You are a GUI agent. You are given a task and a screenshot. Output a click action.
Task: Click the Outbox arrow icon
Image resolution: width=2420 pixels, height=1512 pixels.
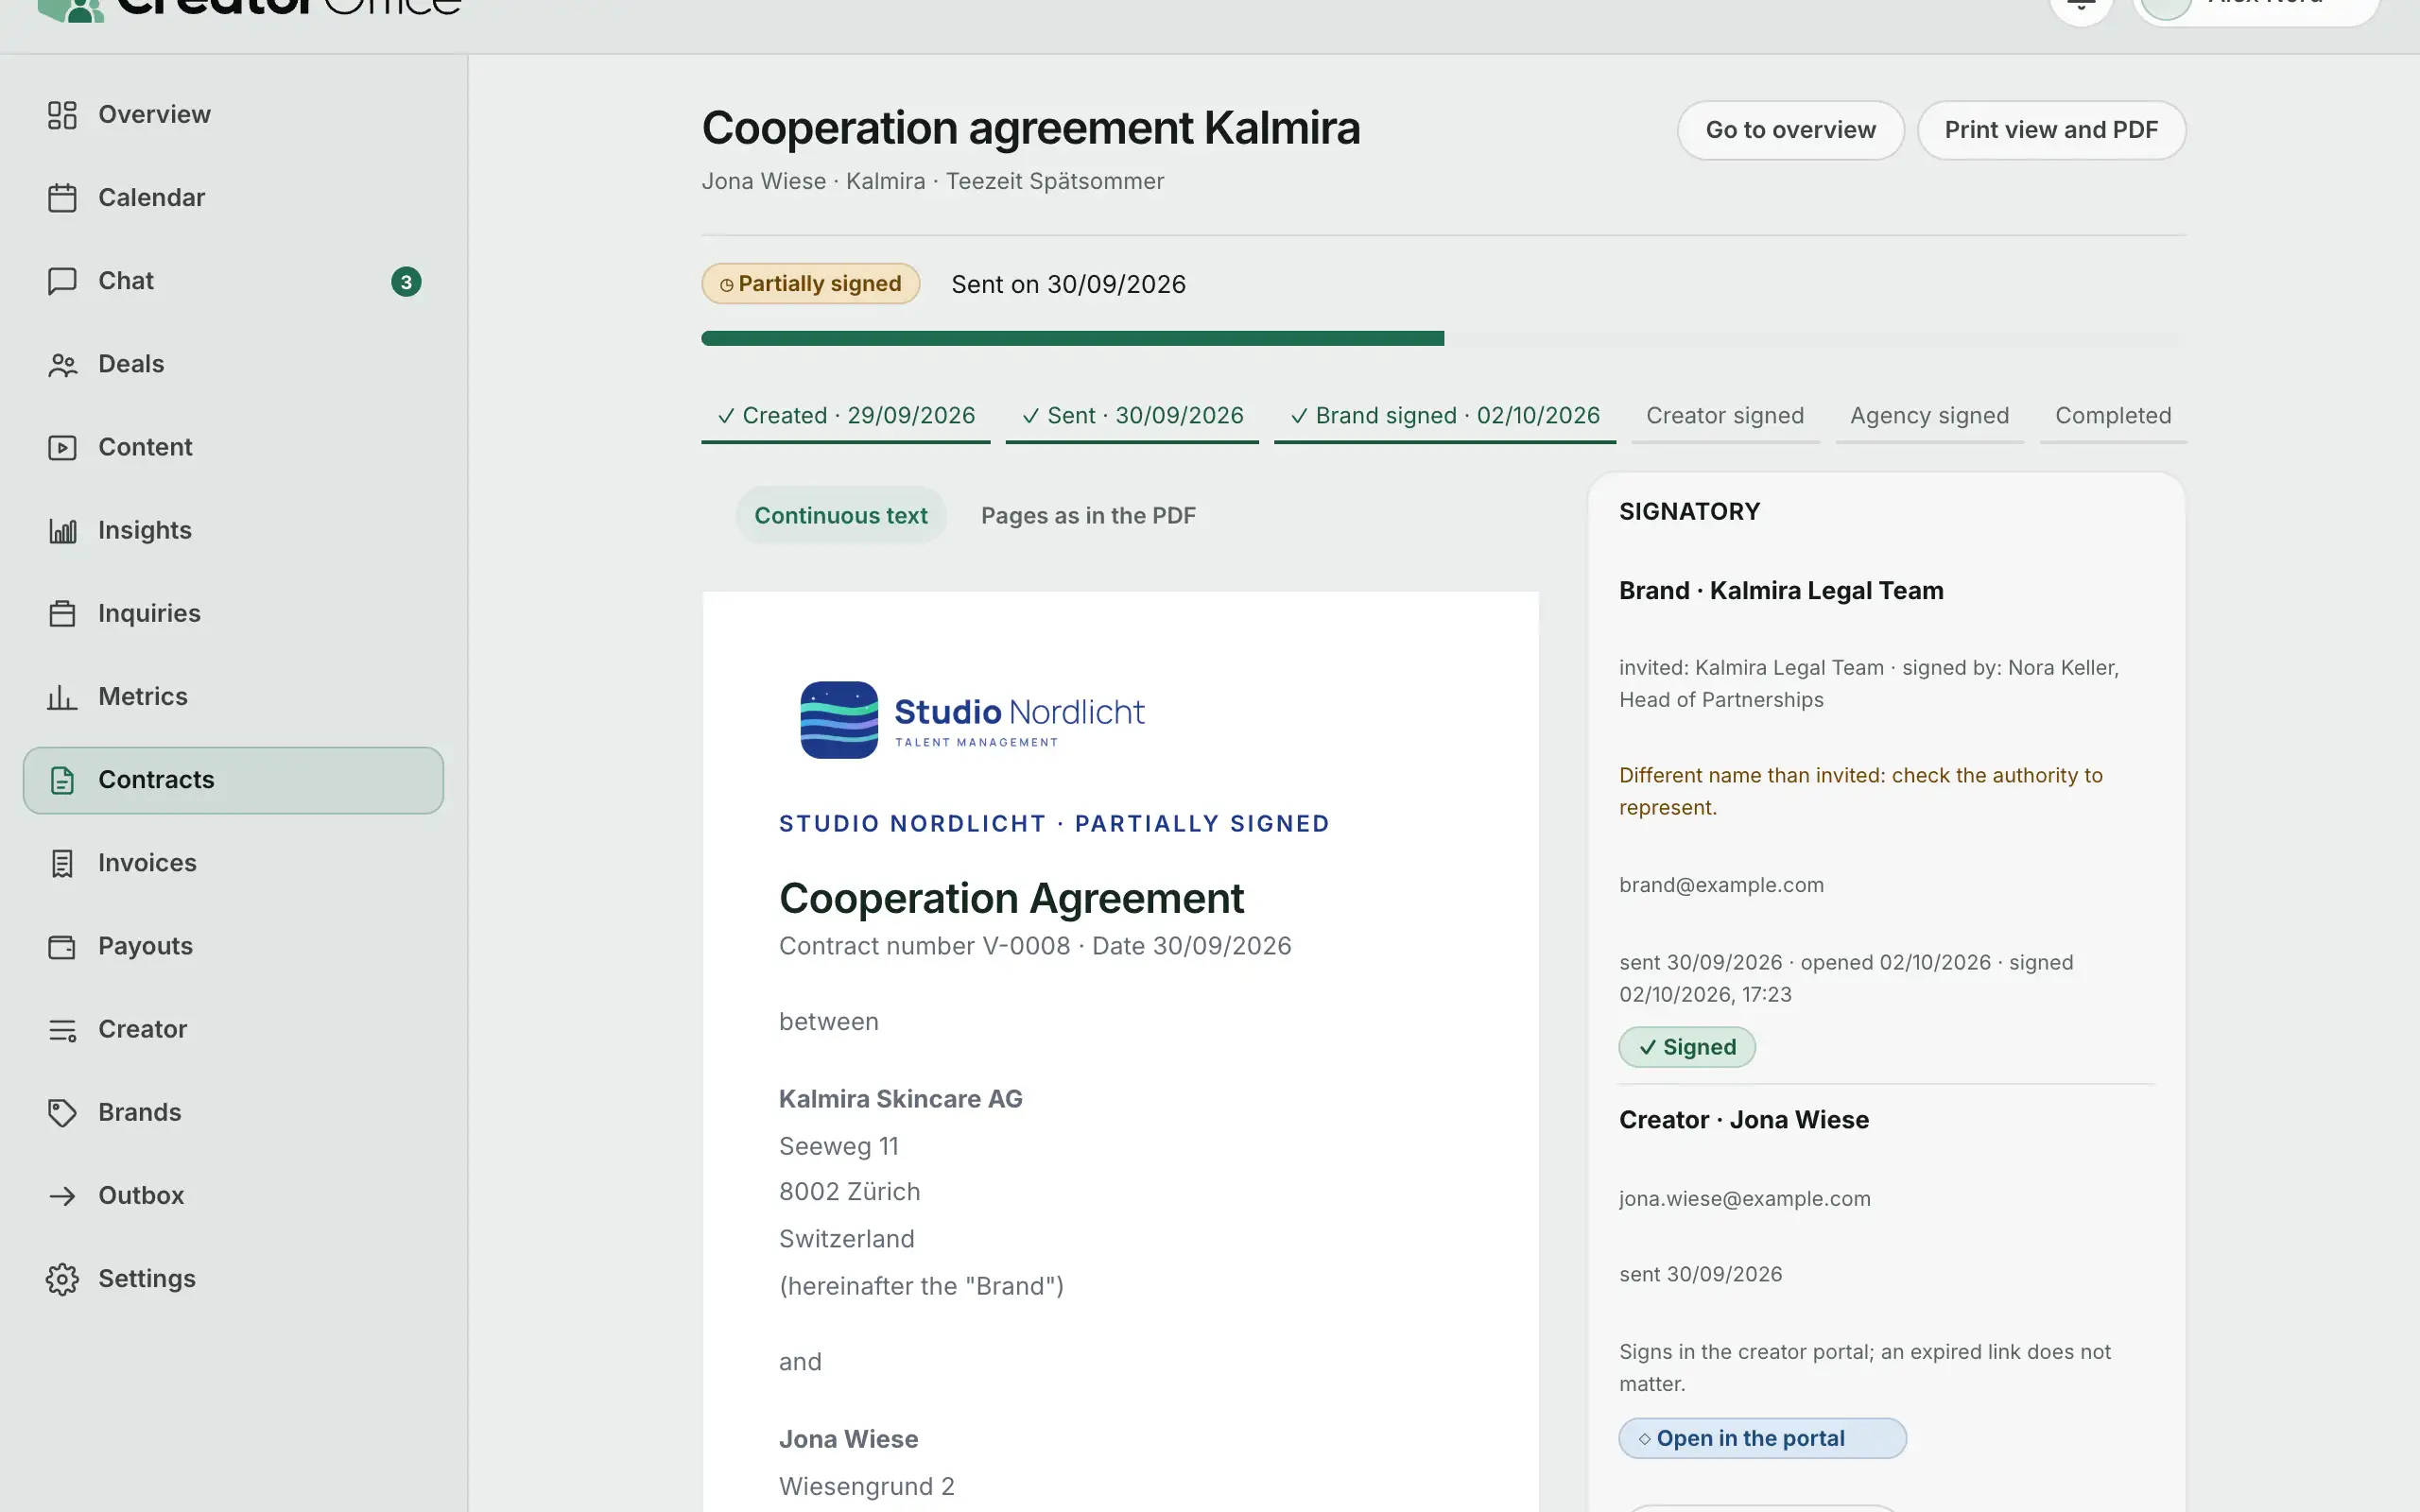coord(62,1195)
